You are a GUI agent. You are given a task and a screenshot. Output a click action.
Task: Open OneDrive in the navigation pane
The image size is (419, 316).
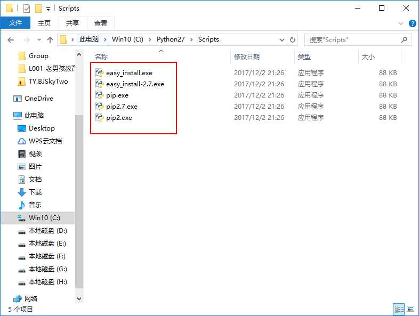point(34,99)
